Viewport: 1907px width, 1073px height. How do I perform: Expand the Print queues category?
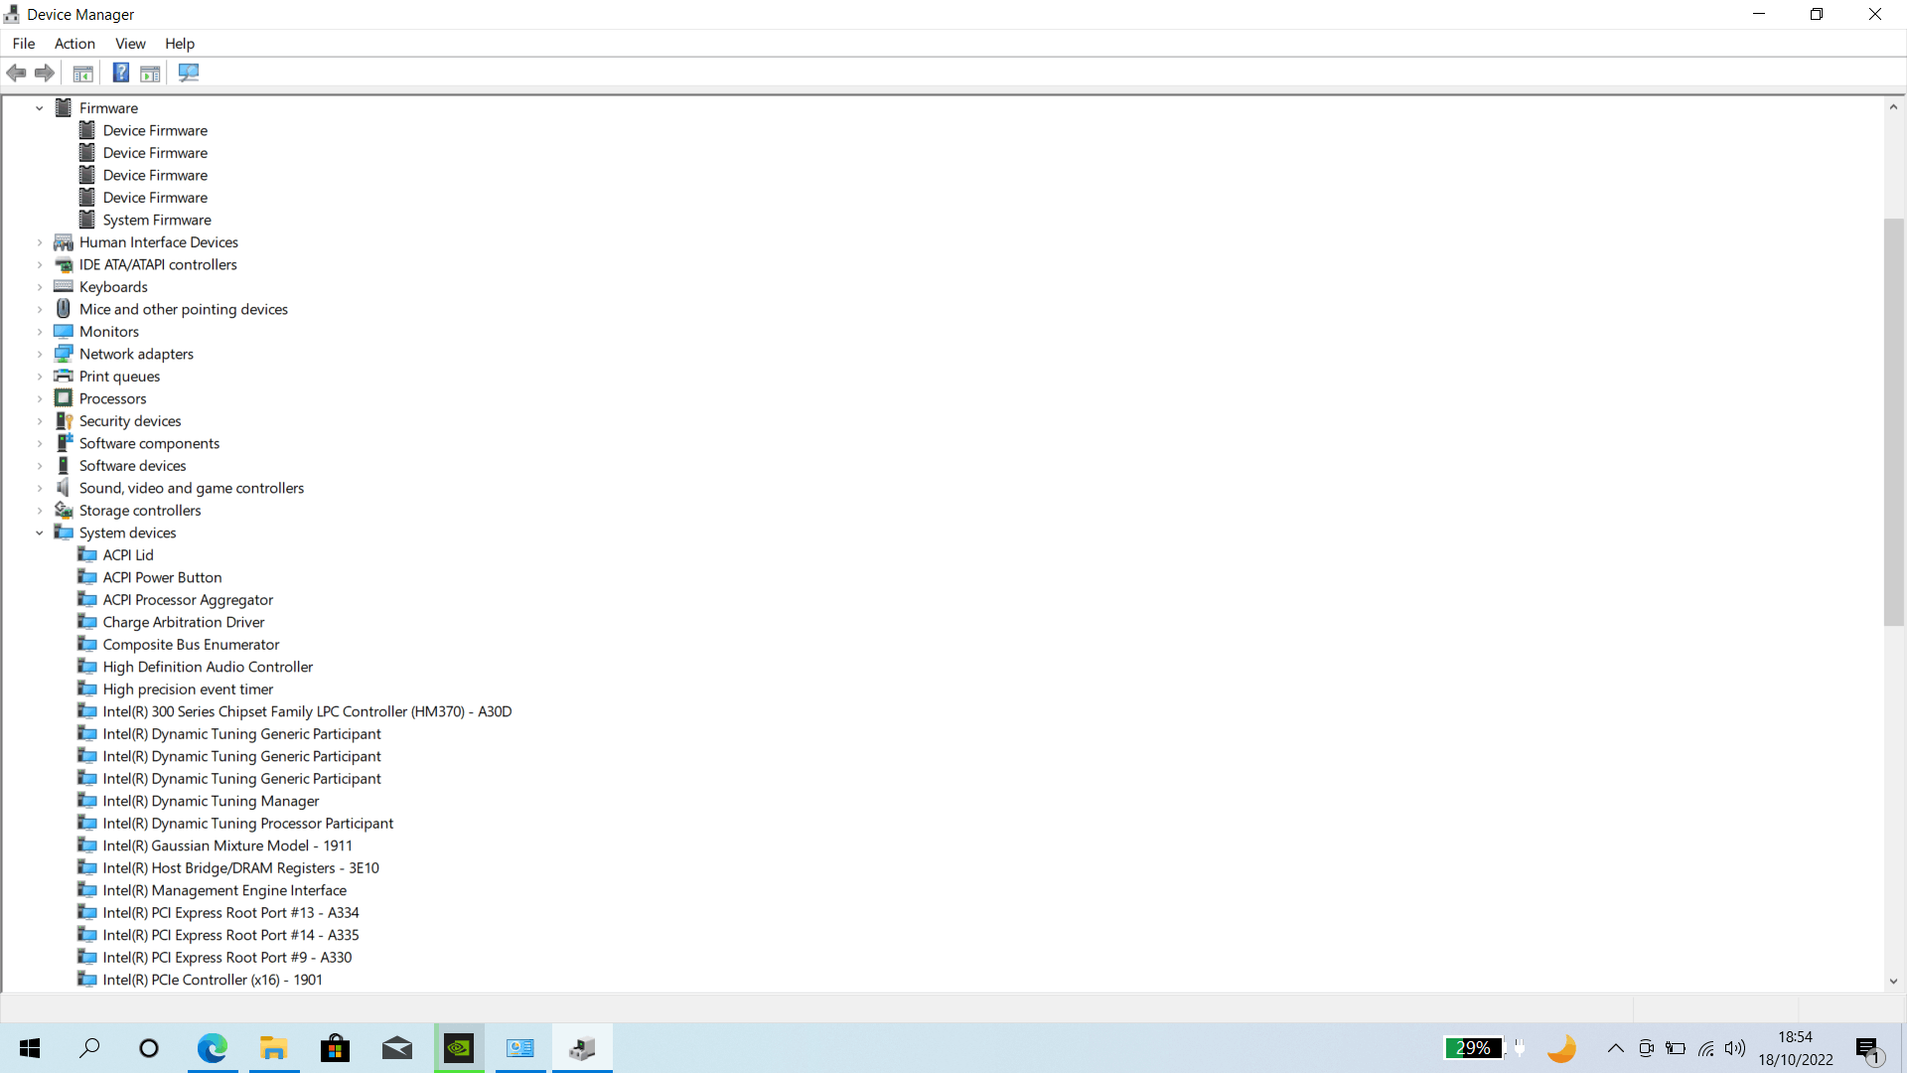40,376
